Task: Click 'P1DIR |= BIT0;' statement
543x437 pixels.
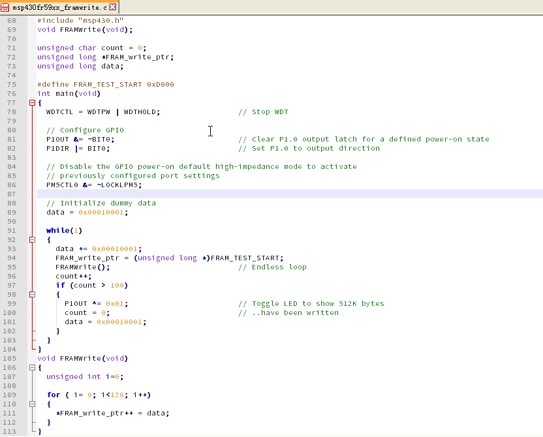Action: click(78, 149)
